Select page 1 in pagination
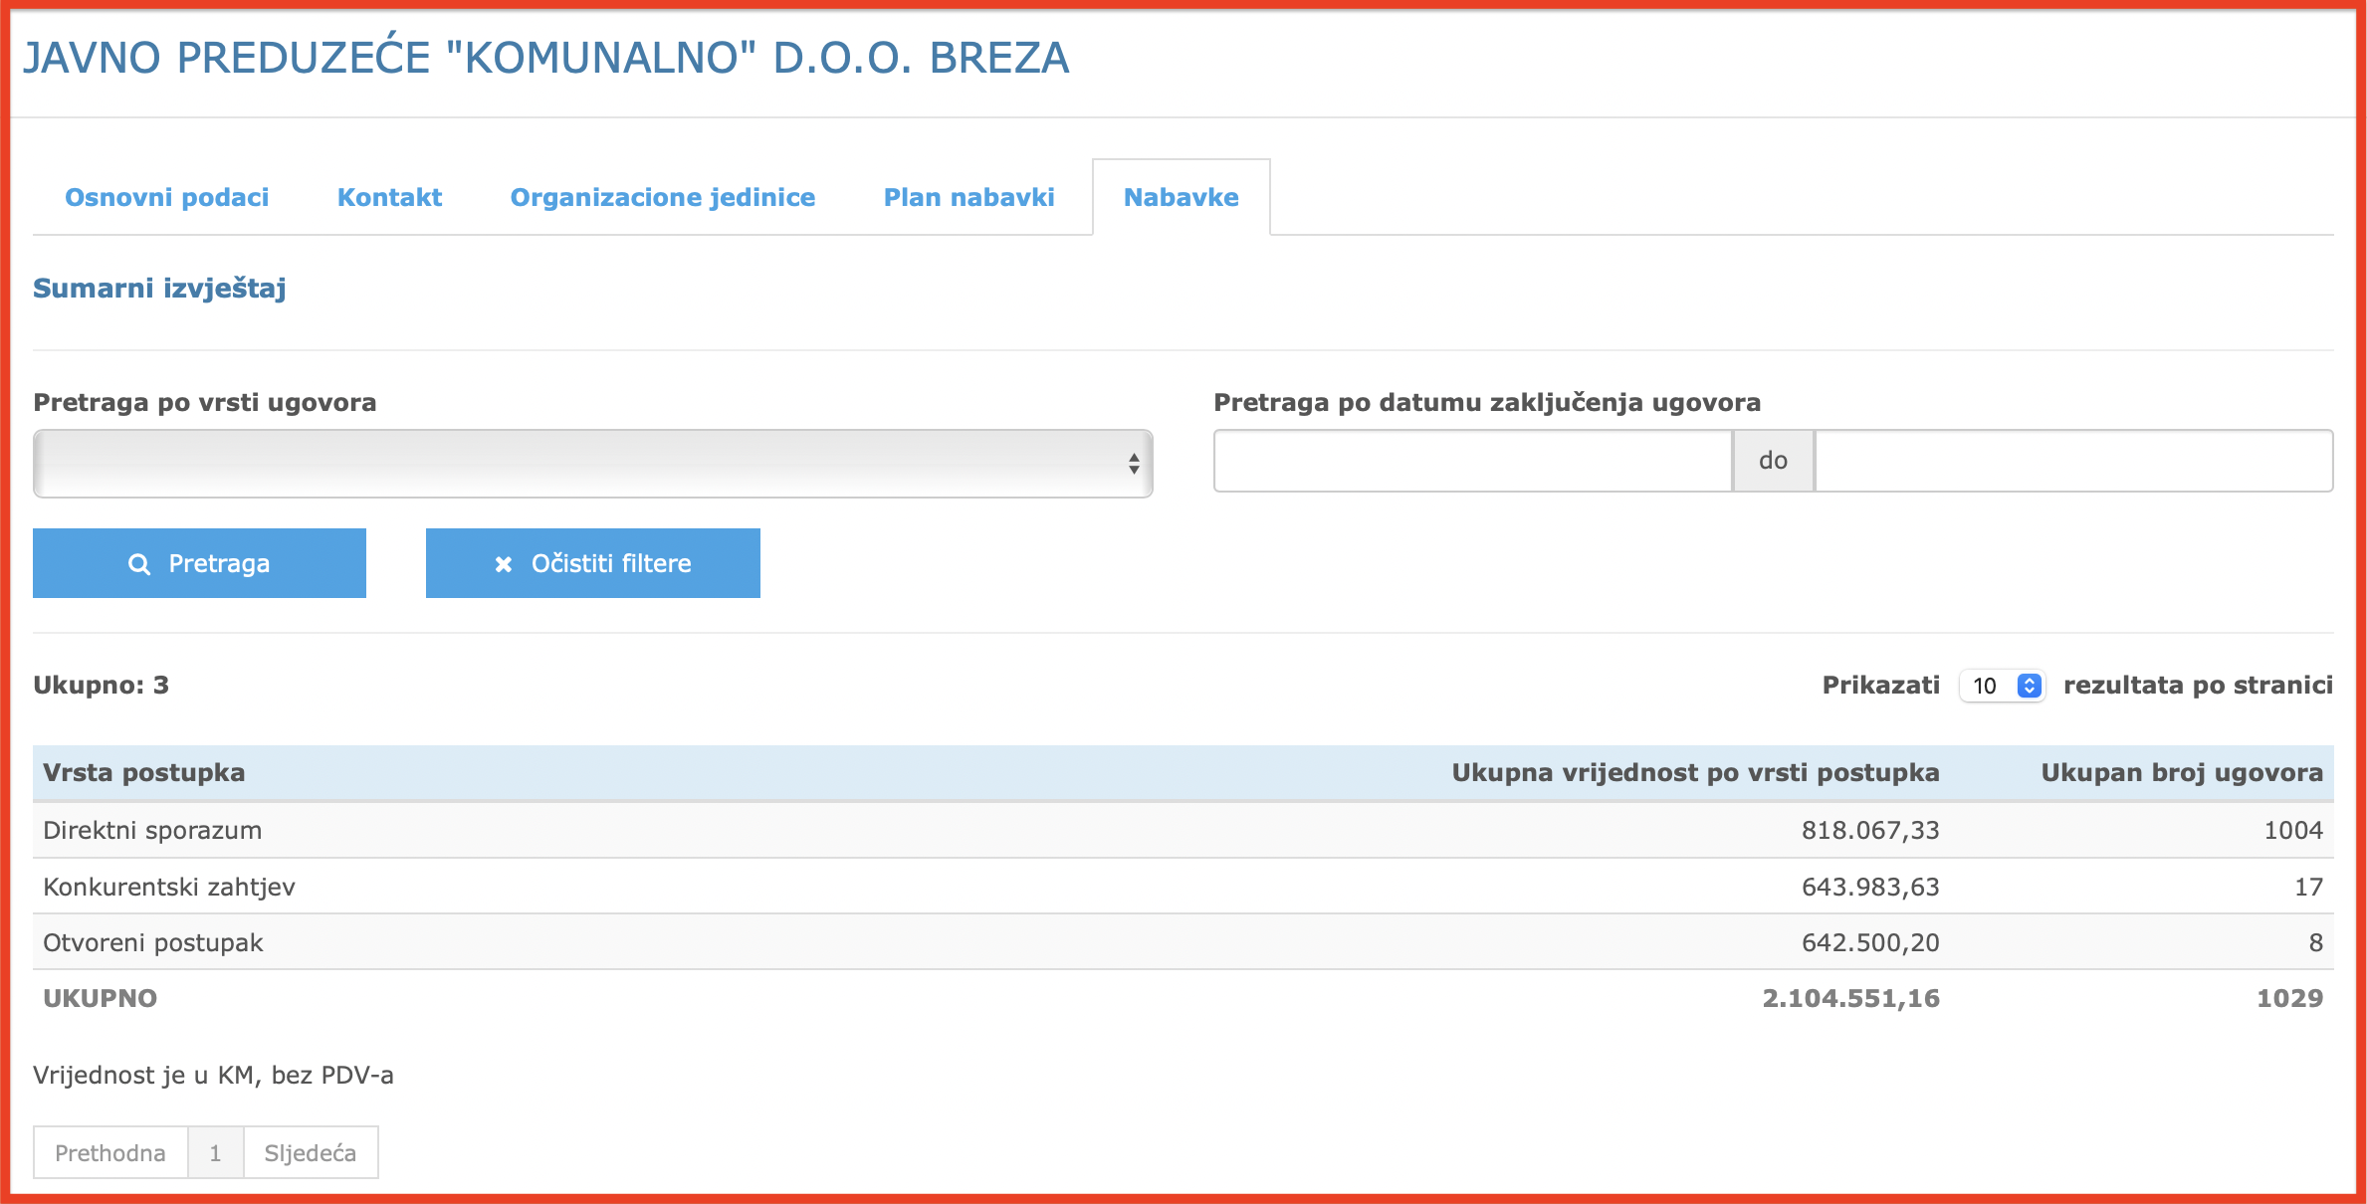The width and height of the screenshot is (2367, 1204). click(215, 1152)
